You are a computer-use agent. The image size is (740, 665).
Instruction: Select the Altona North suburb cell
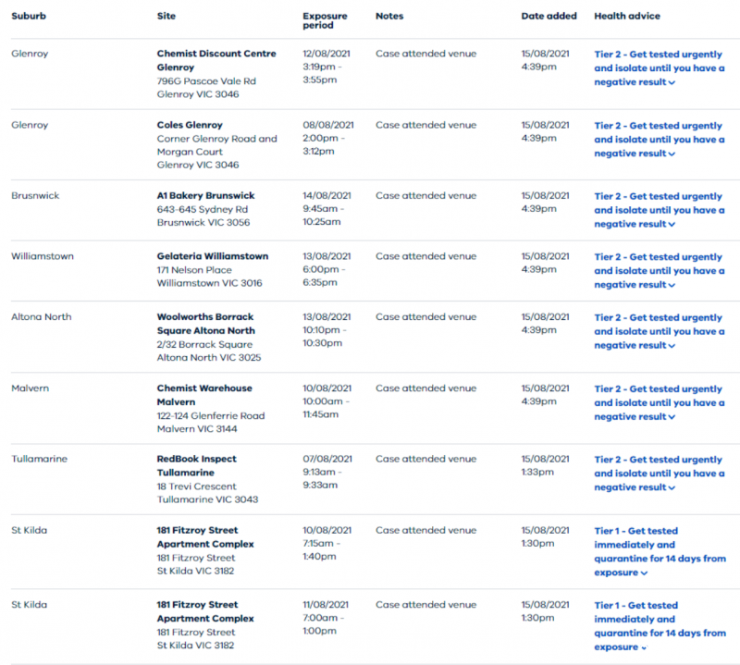[x=42, y=317]
